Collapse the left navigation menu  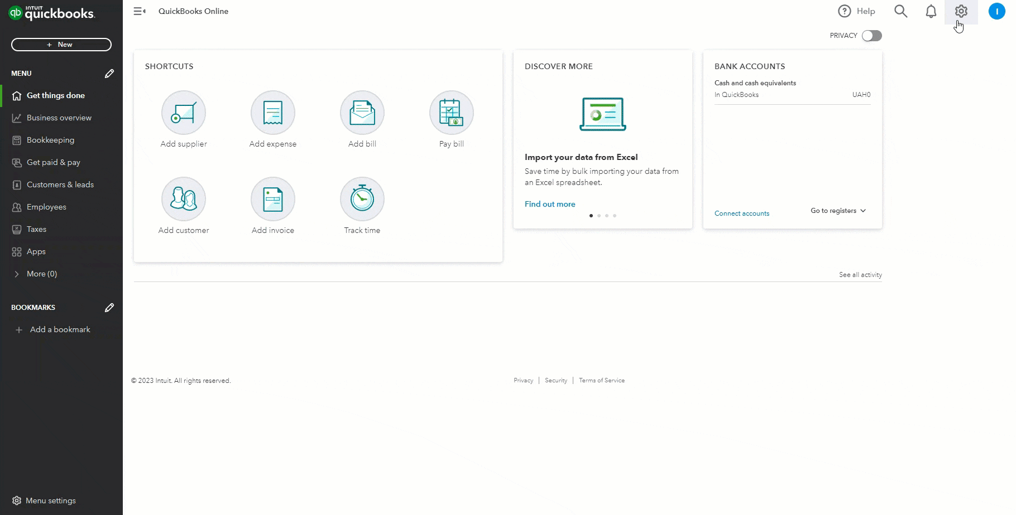[140, 11]
